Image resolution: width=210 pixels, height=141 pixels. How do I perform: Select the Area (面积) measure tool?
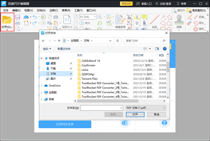point(199,29)
